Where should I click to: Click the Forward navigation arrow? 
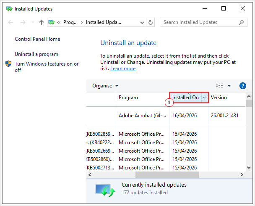pyautogui.click(x=23, y=22)
